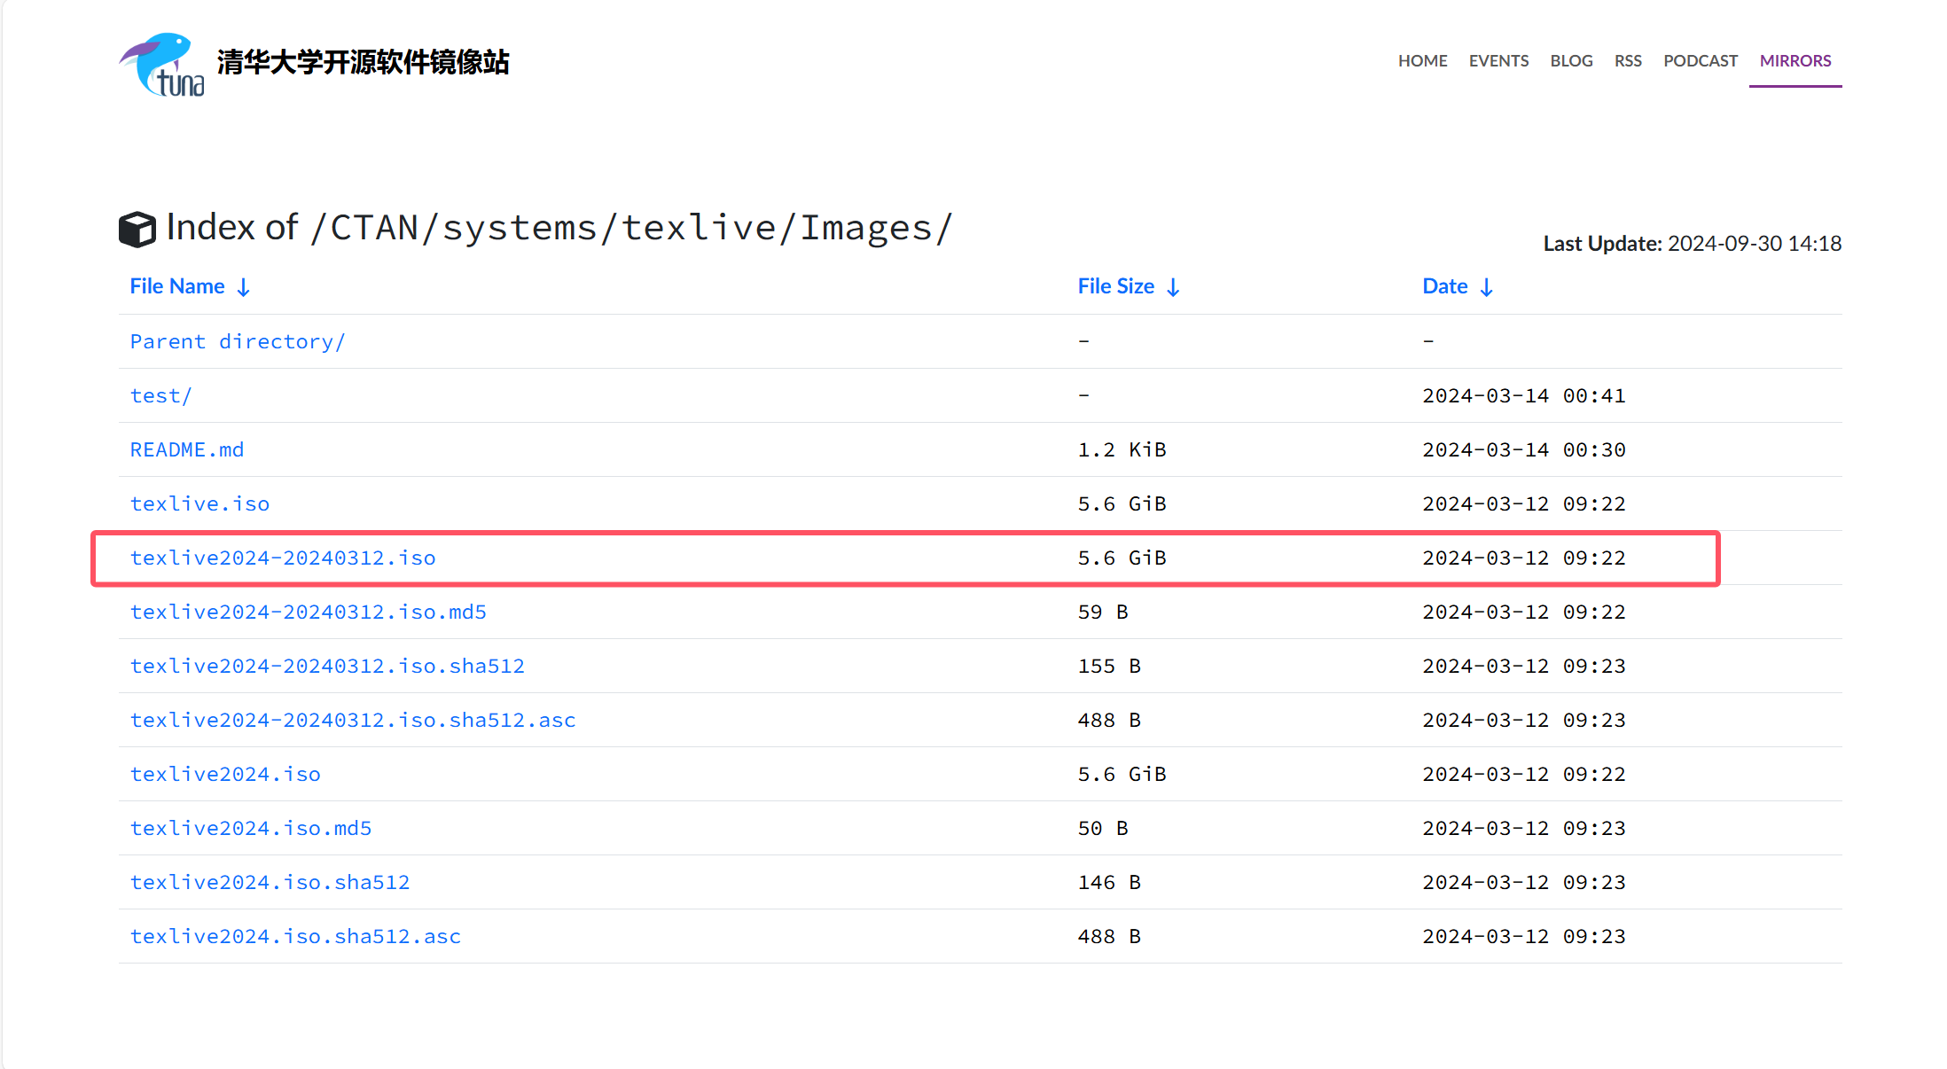The width and height of the screenshot is (1947, 1069).
Task: Open texlive2024-20240312.iso.md5 link
Action: [308, 612]
